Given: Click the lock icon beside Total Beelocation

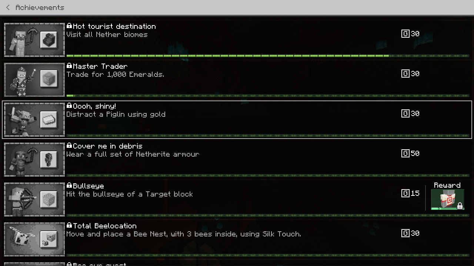Looking at the screenshot, I should pos(69,225).
